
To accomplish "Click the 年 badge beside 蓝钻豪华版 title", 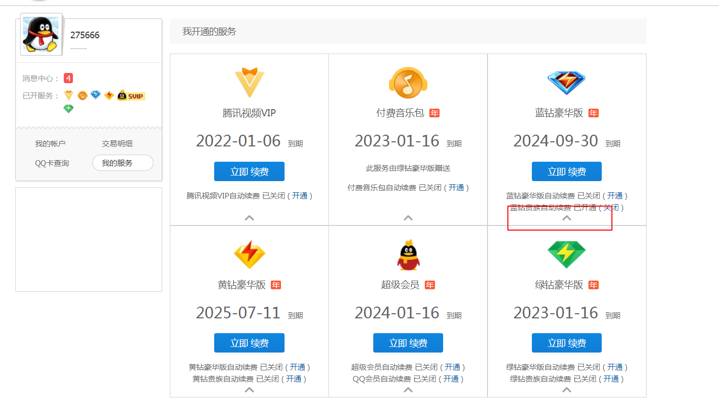I will [594, 113].
